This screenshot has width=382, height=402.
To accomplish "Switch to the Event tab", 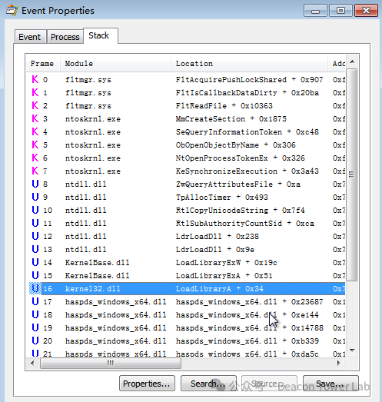I will tap(30, 37).
